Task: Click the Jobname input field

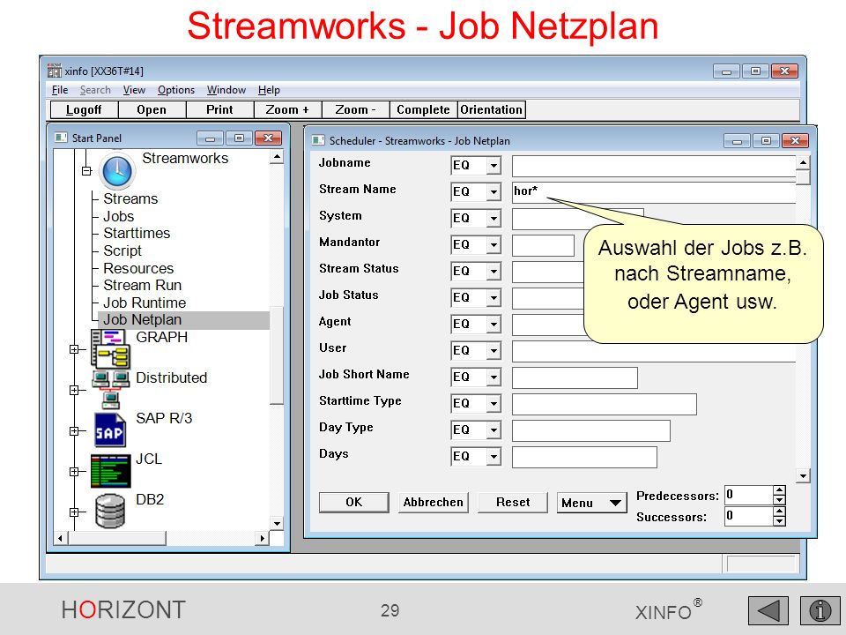Action: 653,166
